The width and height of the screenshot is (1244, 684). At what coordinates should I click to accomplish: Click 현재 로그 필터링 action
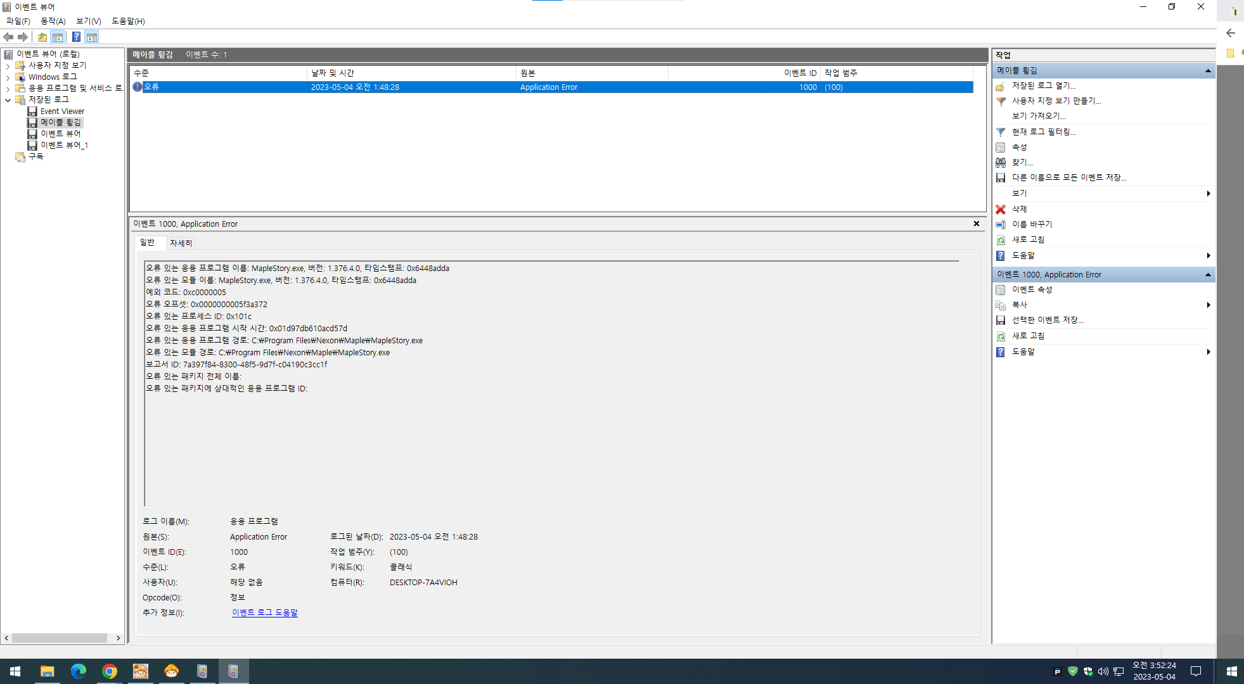point(1043,132)
